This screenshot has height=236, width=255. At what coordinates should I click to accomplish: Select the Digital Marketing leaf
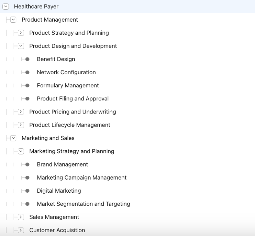point(59,191)
